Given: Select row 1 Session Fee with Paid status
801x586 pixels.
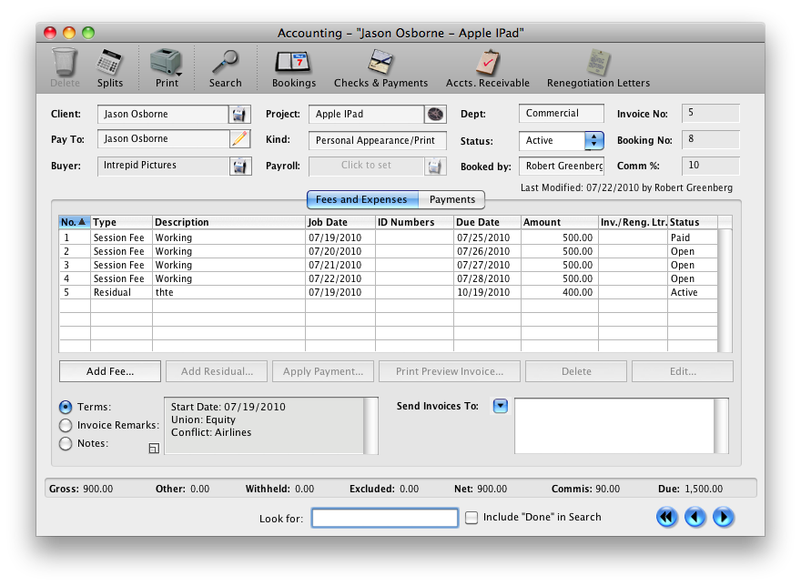Looking at the screenshot, I should click(389, 237).
